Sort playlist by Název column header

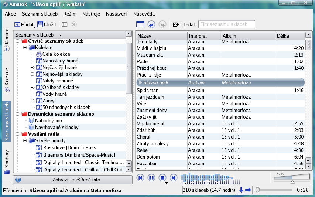coord(162,36)
